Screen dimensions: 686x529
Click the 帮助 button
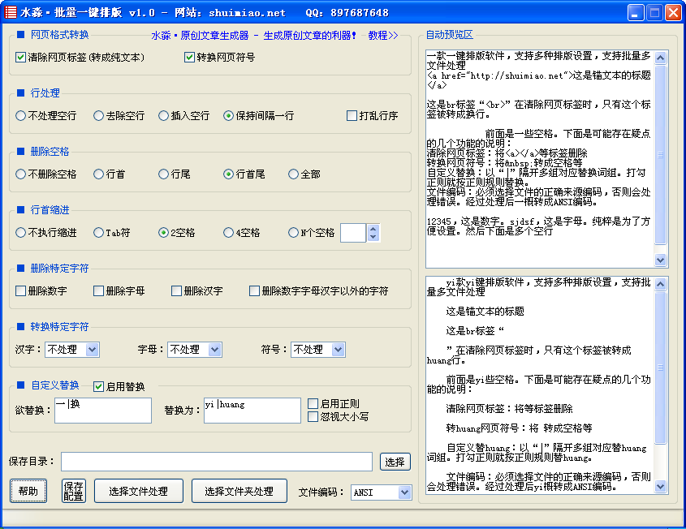pyautogui.click(x=28, y=491)
